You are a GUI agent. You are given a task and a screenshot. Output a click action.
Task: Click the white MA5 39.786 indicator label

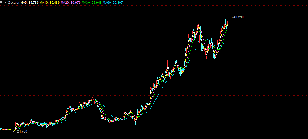point(29,2)
